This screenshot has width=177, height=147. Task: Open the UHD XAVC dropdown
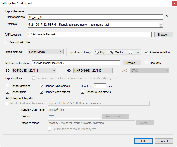point(149,71)
